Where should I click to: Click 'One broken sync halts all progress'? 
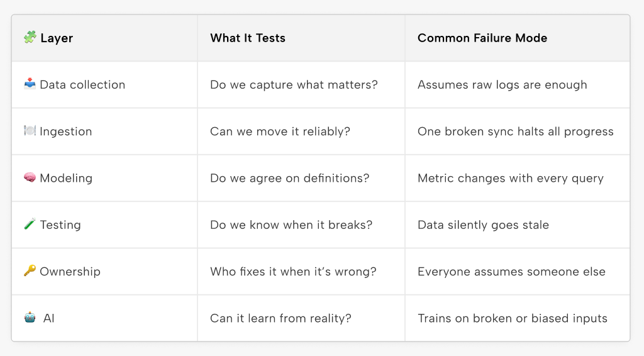[x=516, y=131]
